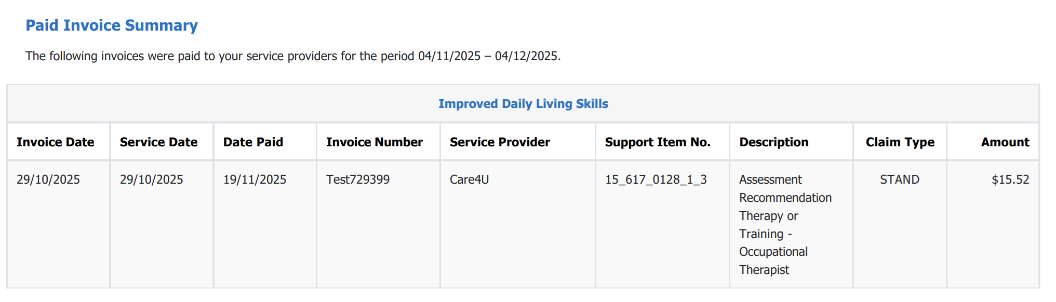Select the Service Provider column header

(x=500, y=142)
